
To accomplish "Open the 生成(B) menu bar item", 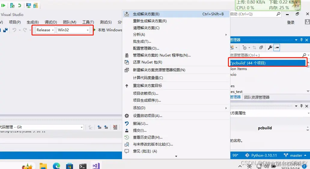I will (33, 22).
